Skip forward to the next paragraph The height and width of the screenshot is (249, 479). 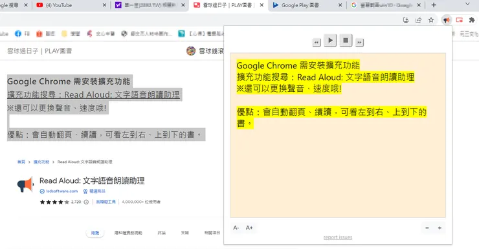(359, 43)
